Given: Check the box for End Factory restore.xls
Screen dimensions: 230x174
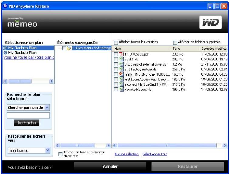Looking at the screenshot, I should point(116,69).
